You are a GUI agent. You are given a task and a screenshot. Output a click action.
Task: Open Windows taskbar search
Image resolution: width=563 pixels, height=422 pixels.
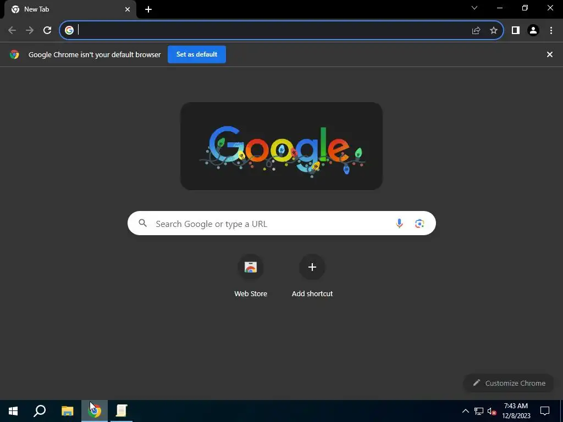coord(40,411)
